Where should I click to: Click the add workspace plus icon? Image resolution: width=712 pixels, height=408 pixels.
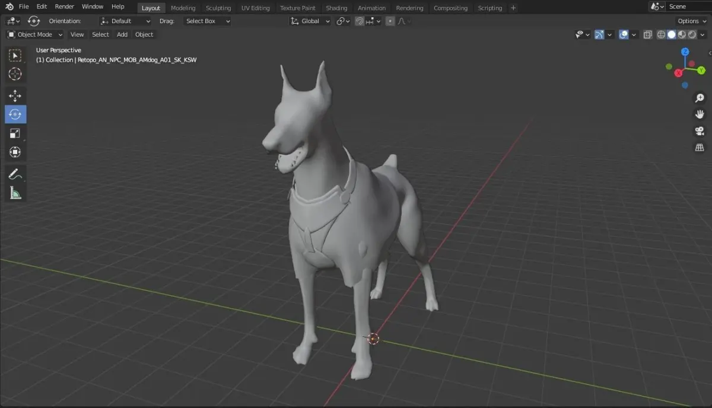(x=513, y=8)
